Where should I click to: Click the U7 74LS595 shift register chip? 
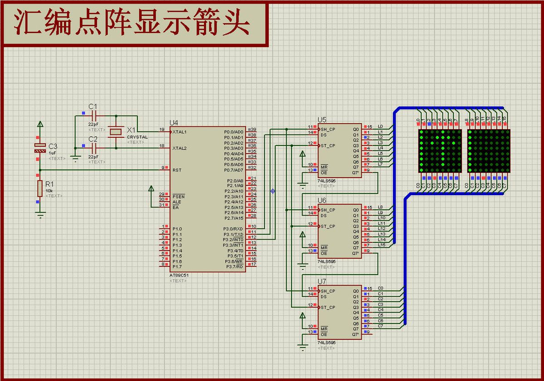point(340,312)
